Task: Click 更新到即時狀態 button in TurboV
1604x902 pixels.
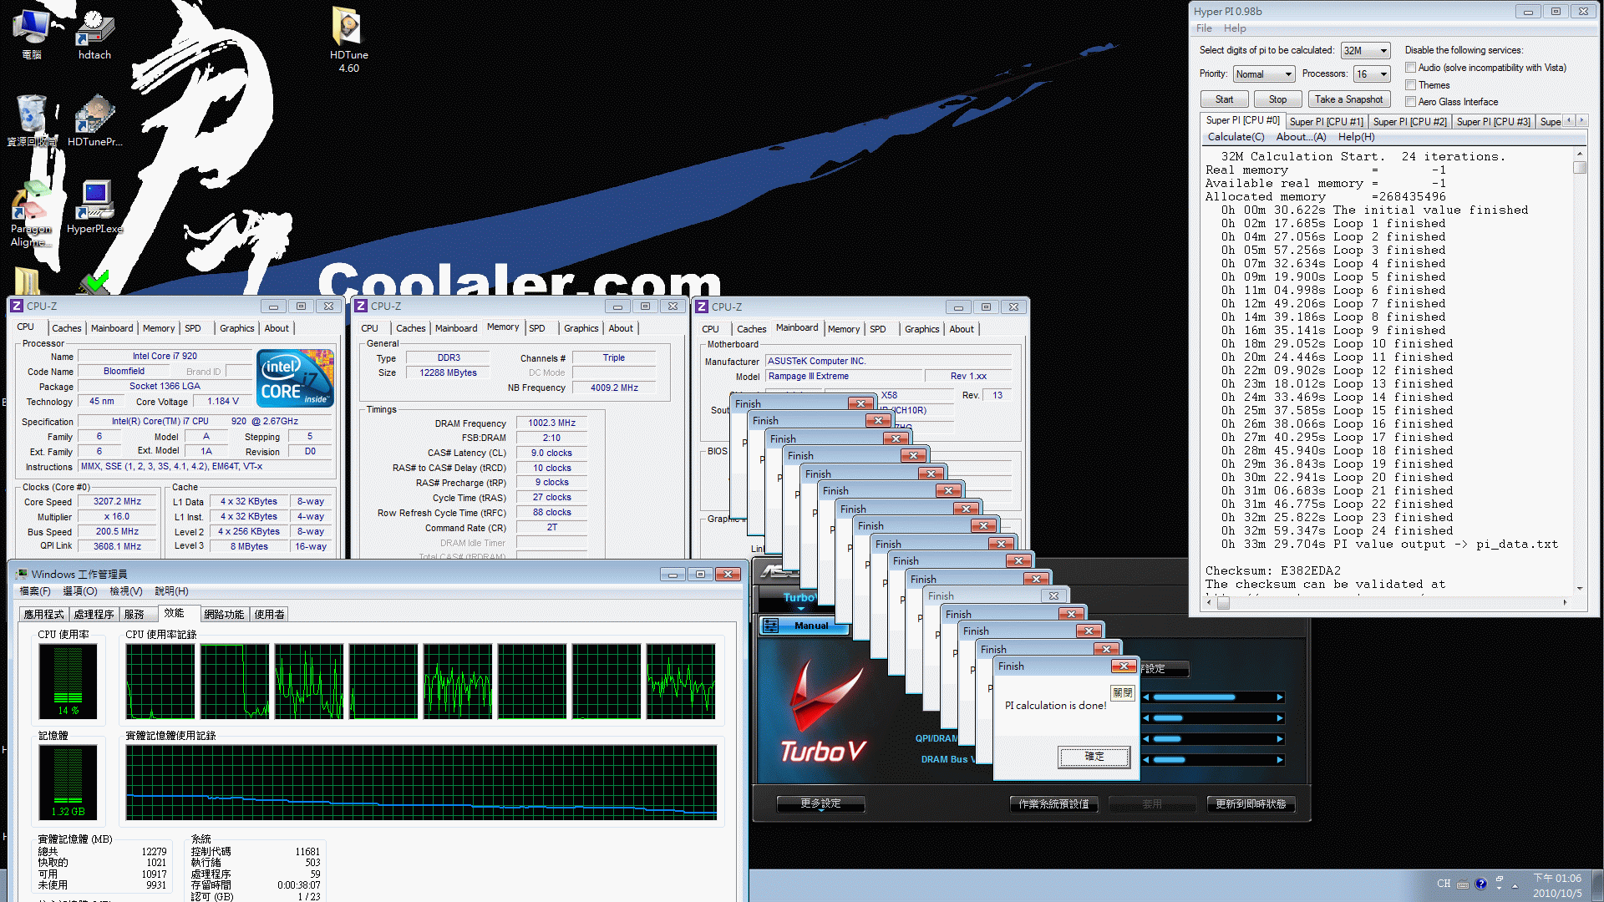Action: tap(1251, 804)
